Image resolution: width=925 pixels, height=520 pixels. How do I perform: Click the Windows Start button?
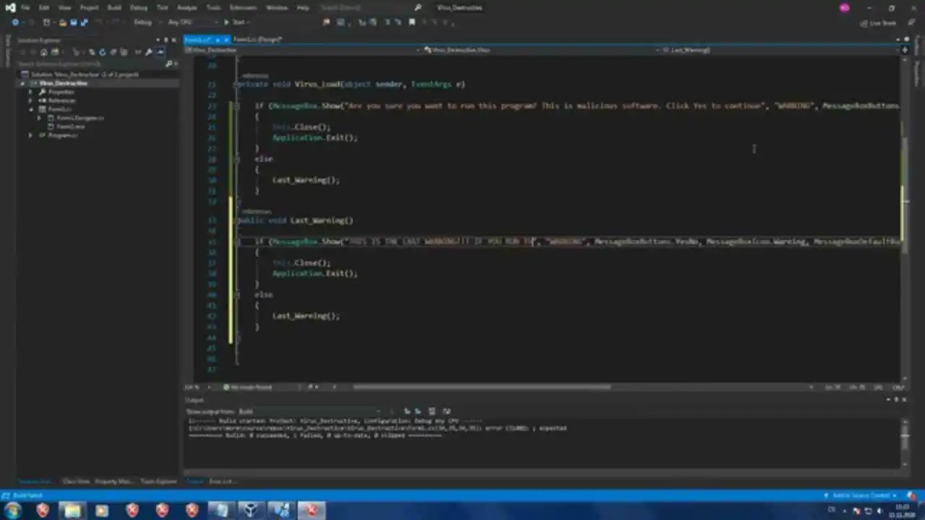[13, 511]
